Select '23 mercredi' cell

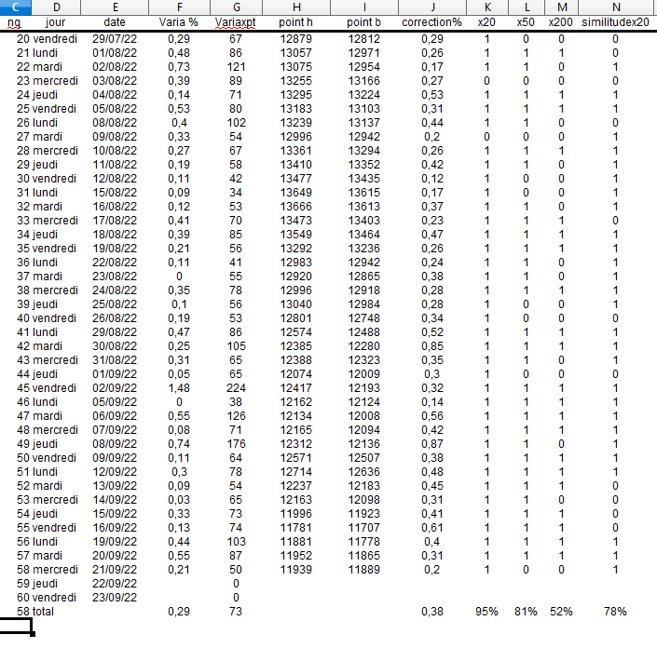pyautogui.click(x=48, y=81)
